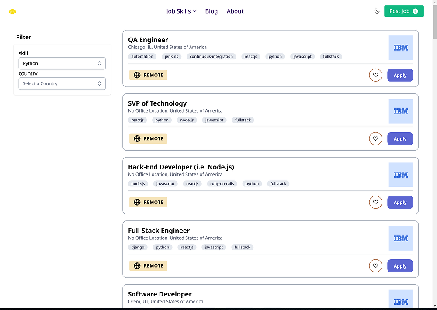Click the IBM logo on the Full Stack Engineer card
The width and height of the screenshot is (437, 310).
click(x=401, y=238)
